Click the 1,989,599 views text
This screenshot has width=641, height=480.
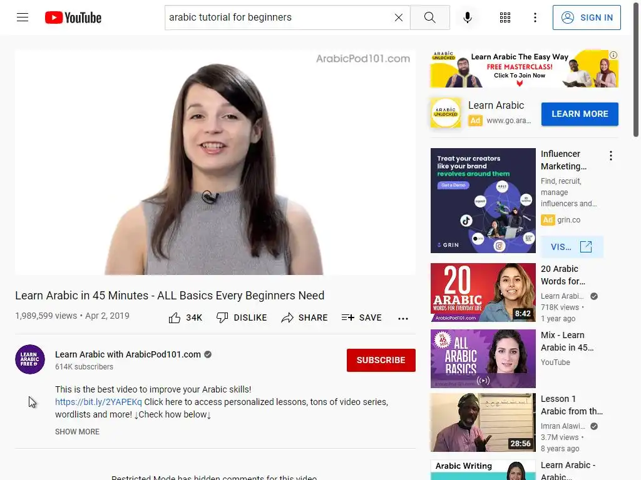pos(46,316)
